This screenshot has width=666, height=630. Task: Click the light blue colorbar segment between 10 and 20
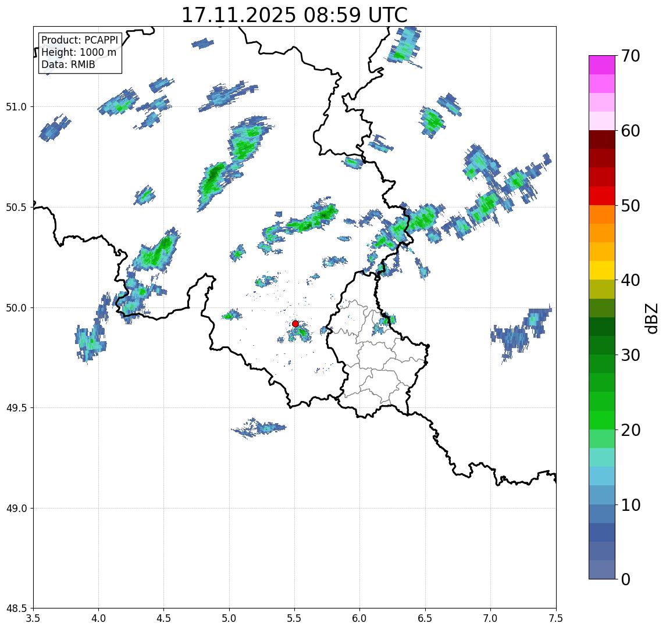[x=602, y=476]
